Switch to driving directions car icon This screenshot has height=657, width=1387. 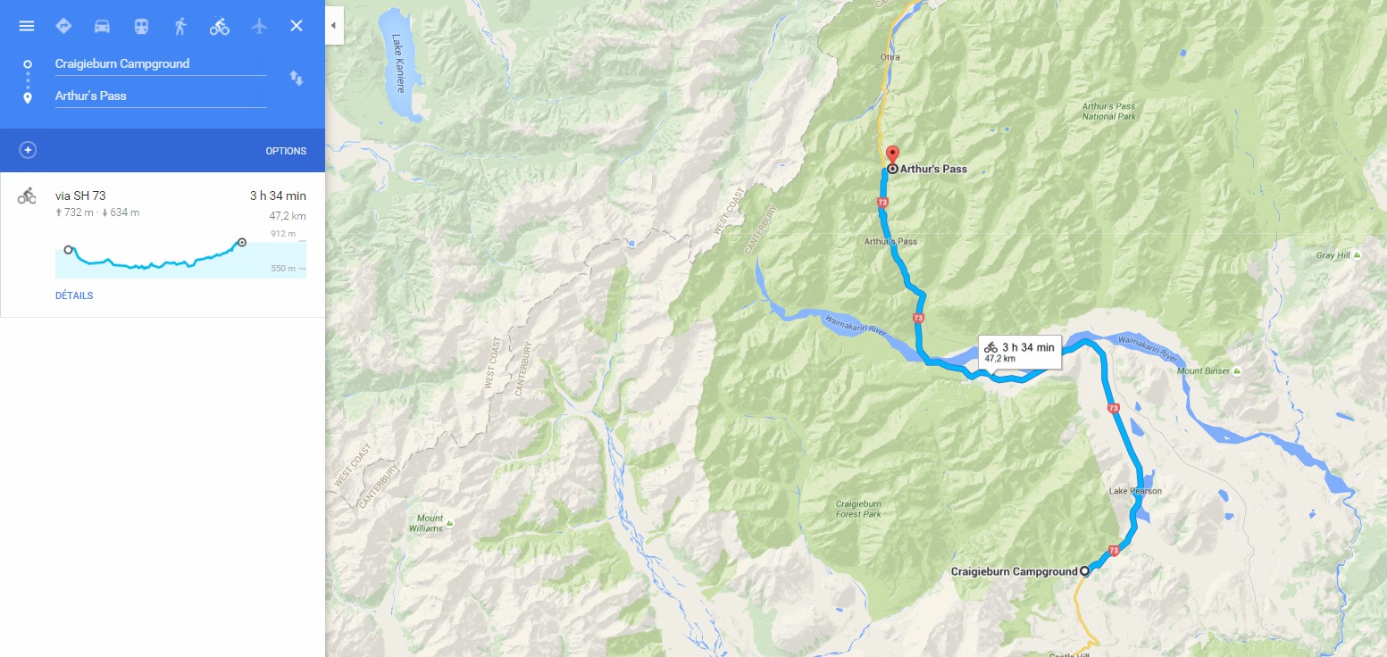pos(102,26)
